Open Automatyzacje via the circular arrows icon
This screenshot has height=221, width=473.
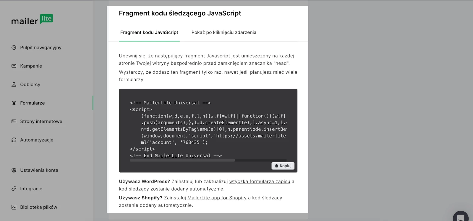point(14,140)
